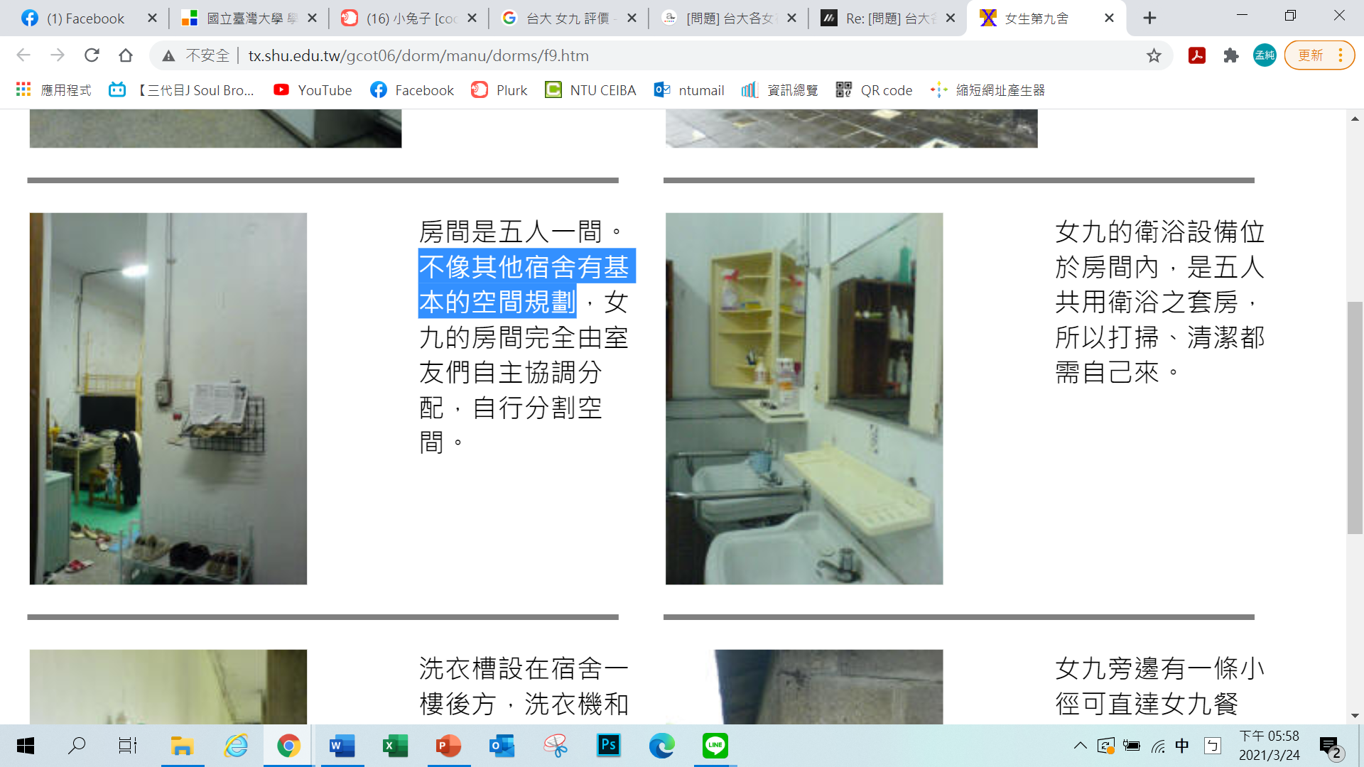Open the Snipping tool scissors taskbar icon
1364x767 pixels.
[x=556, y=746]
